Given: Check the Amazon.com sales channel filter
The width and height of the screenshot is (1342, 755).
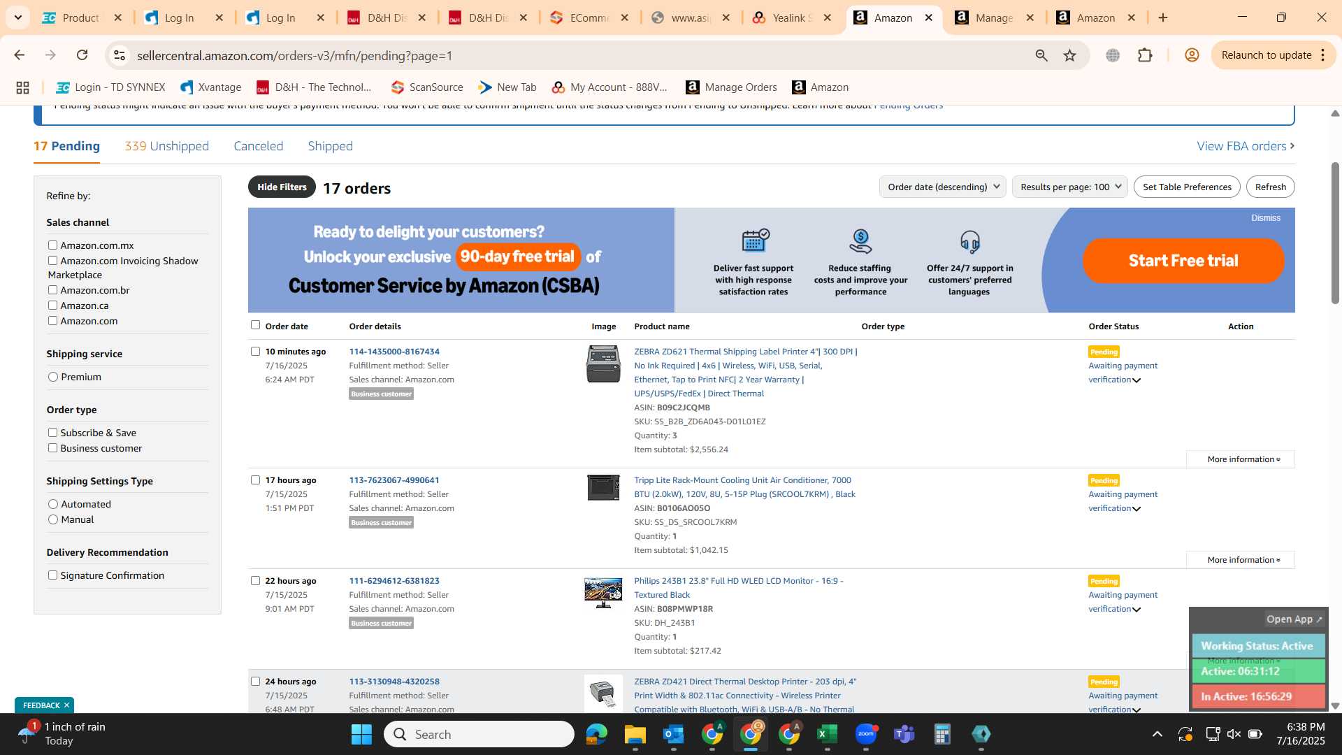Looking at the screenshot, I should 52,321.
